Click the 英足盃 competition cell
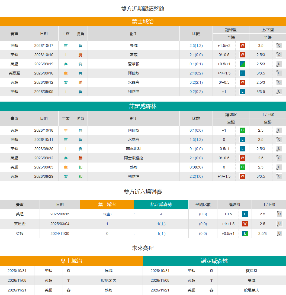 click(20, 224)
